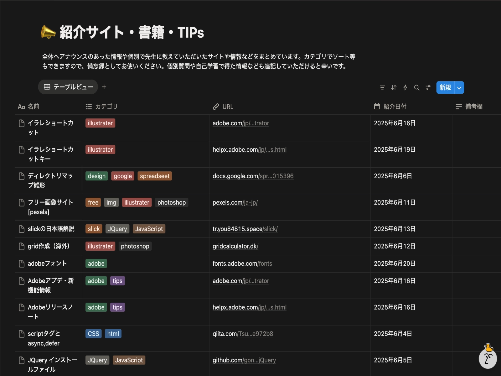The height and width of the screenshot is (376, 501).
Task: Open the カテゴリ column header menu
Action: tap(106, 107)
